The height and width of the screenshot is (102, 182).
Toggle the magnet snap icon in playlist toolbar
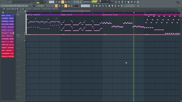pyautogui.click(x=4, y=9)
